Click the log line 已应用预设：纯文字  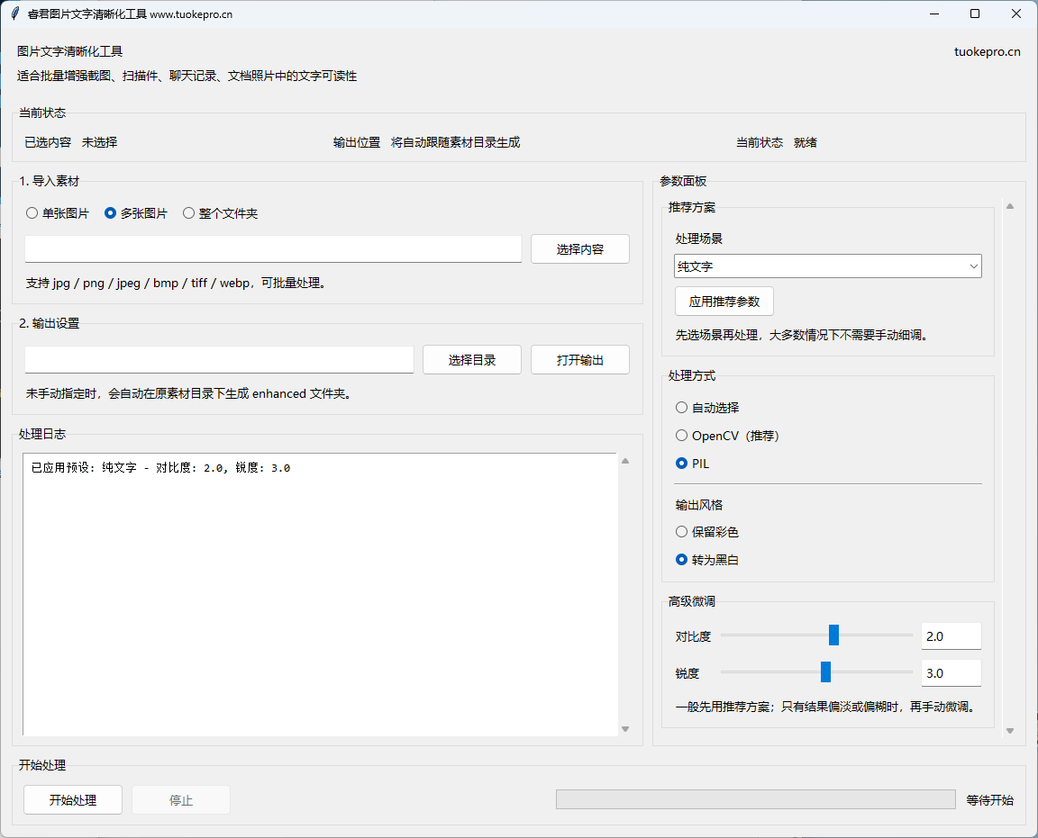[x=161, y=468]
